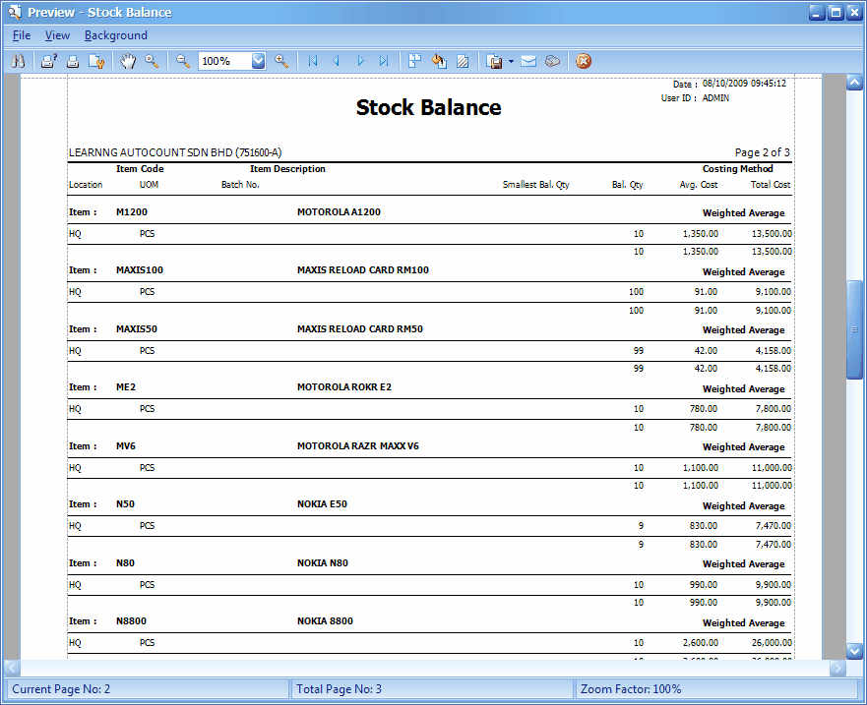Click the horizontal scrollbar right arrow
867x705 pixels.
coord(837,668)
